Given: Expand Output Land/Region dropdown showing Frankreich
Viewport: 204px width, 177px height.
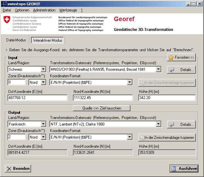Looking at the screenshot, I should click(x=43, y=124).
